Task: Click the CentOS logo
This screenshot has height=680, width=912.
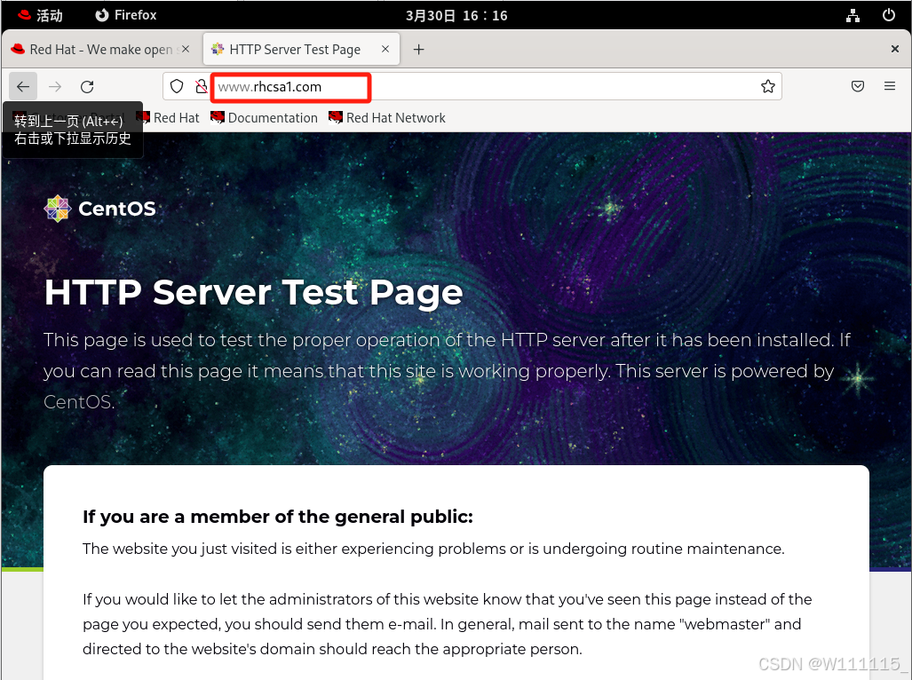Action: 100,209
